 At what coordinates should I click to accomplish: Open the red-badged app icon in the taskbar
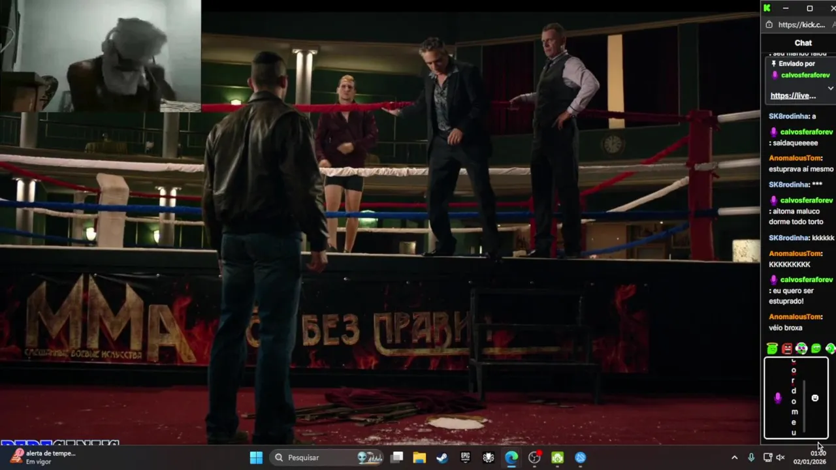pyautogui.click(x=534, y=458)
